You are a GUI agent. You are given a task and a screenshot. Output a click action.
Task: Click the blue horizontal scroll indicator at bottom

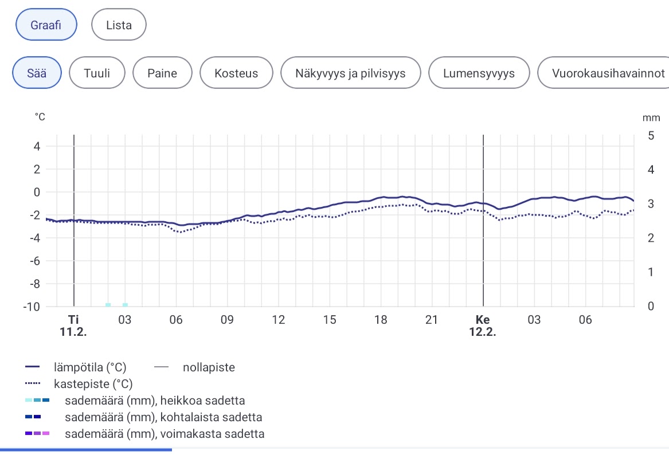86,450
